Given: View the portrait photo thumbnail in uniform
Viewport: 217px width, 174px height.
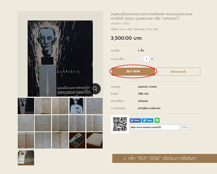Looking at the screenshot, I should coord(77,106).
